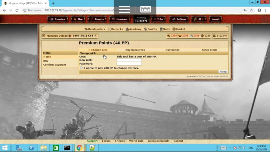Open the browser hamburger menu overlay
Image resolution: width=270 pixels, height=152 pixels.
click(x=124, y=9)
